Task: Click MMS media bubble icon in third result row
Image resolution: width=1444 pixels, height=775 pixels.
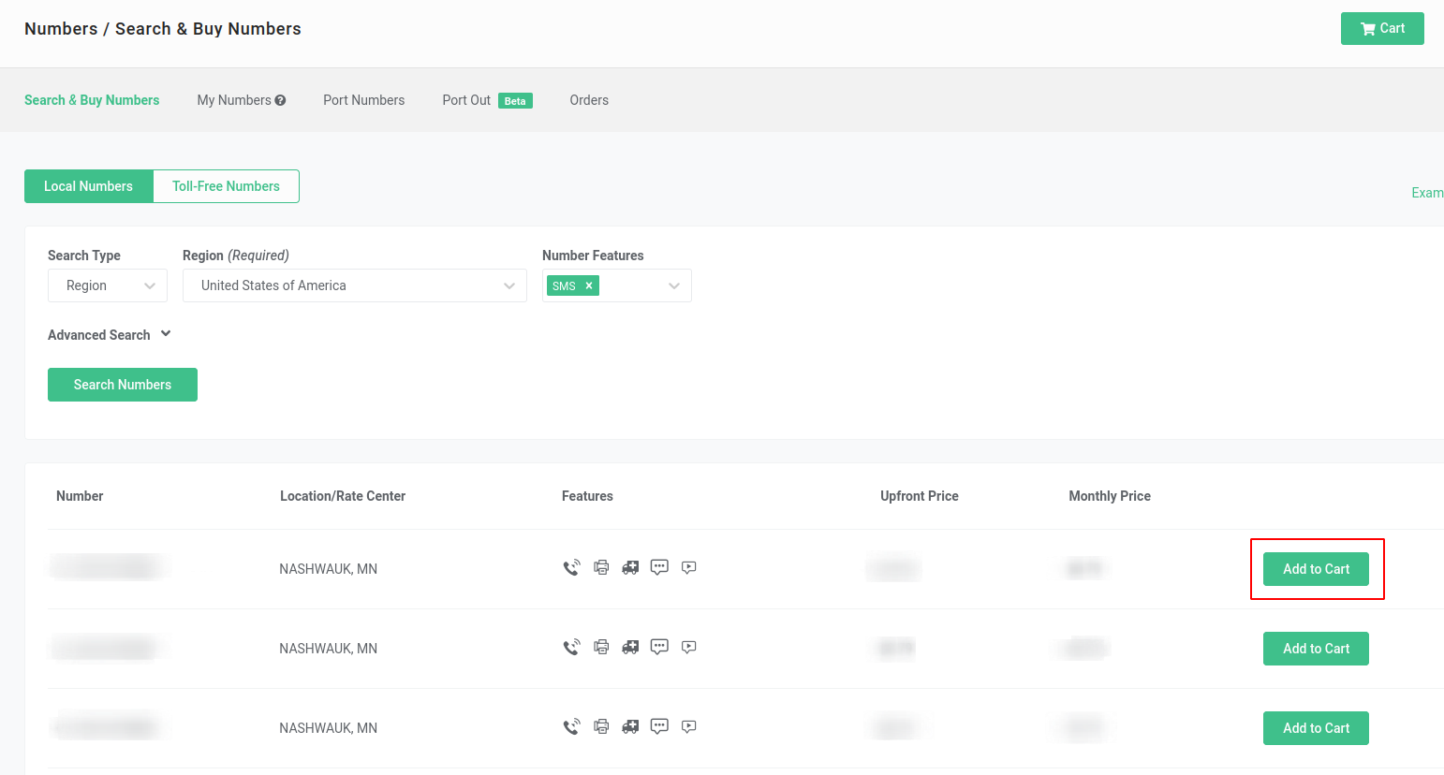Action: point(689,726)
